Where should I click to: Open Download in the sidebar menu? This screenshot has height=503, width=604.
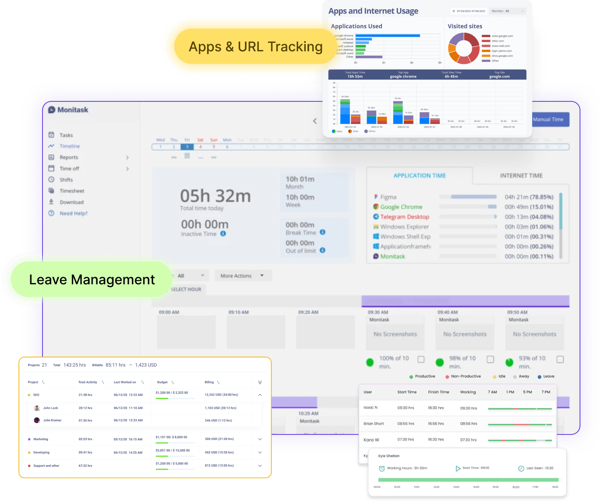click(x=72, y=202)
